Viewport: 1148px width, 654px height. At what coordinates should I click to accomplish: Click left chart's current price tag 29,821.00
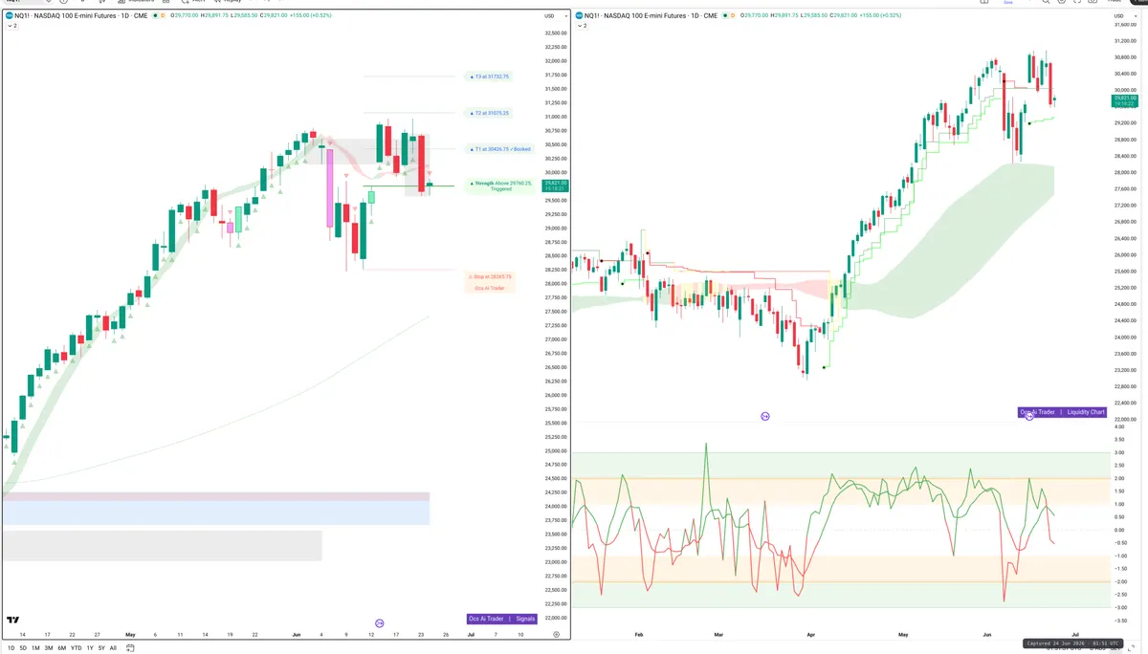click(x=555, y=185)
